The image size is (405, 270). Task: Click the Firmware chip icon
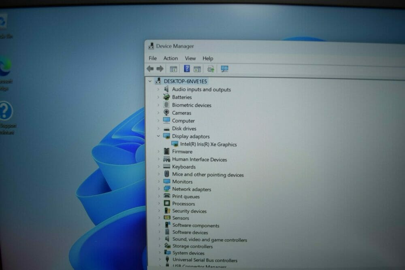click(166, 151)
